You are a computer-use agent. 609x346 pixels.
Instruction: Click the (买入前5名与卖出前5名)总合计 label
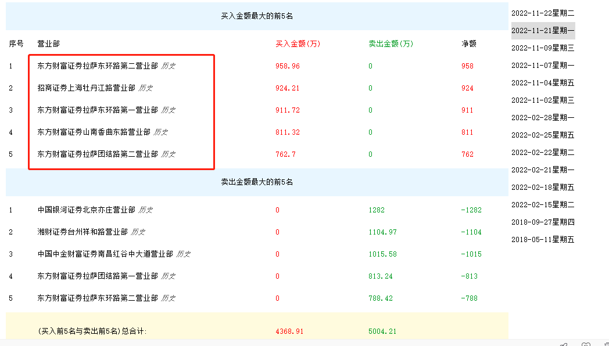[x=92, y=331]
